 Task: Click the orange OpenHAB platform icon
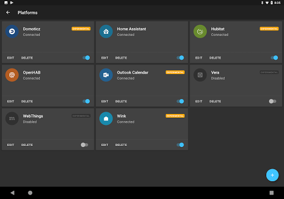[12, 75]
